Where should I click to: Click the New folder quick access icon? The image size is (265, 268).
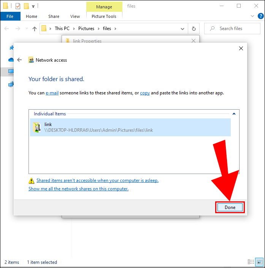(x=26, y=6)
